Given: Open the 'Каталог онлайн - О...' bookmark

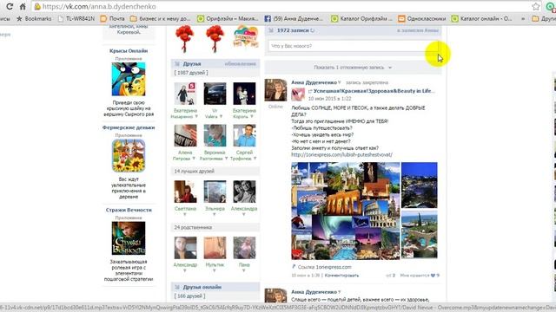Looking at the screenshot, I should click(x=481, y=18).
